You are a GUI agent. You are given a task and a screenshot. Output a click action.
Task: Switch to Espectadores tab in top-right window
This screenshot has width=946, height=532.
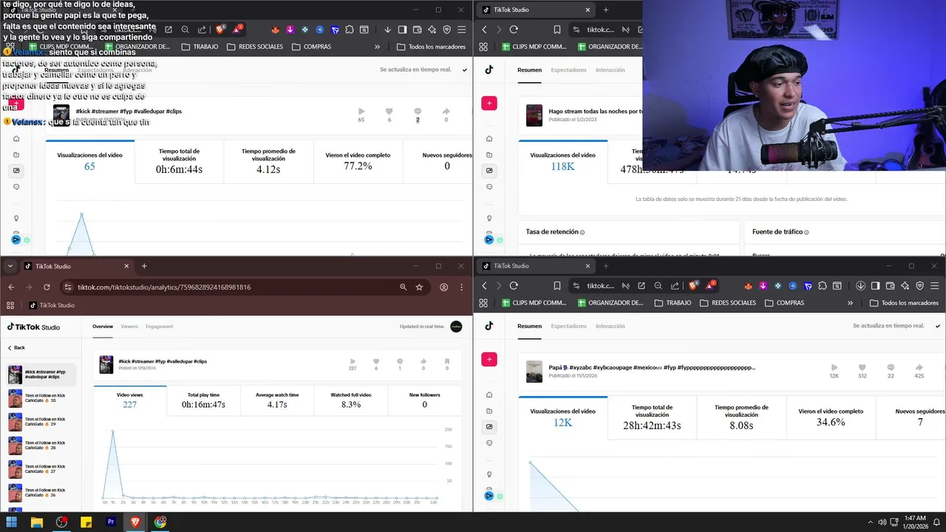coord(568,70)
